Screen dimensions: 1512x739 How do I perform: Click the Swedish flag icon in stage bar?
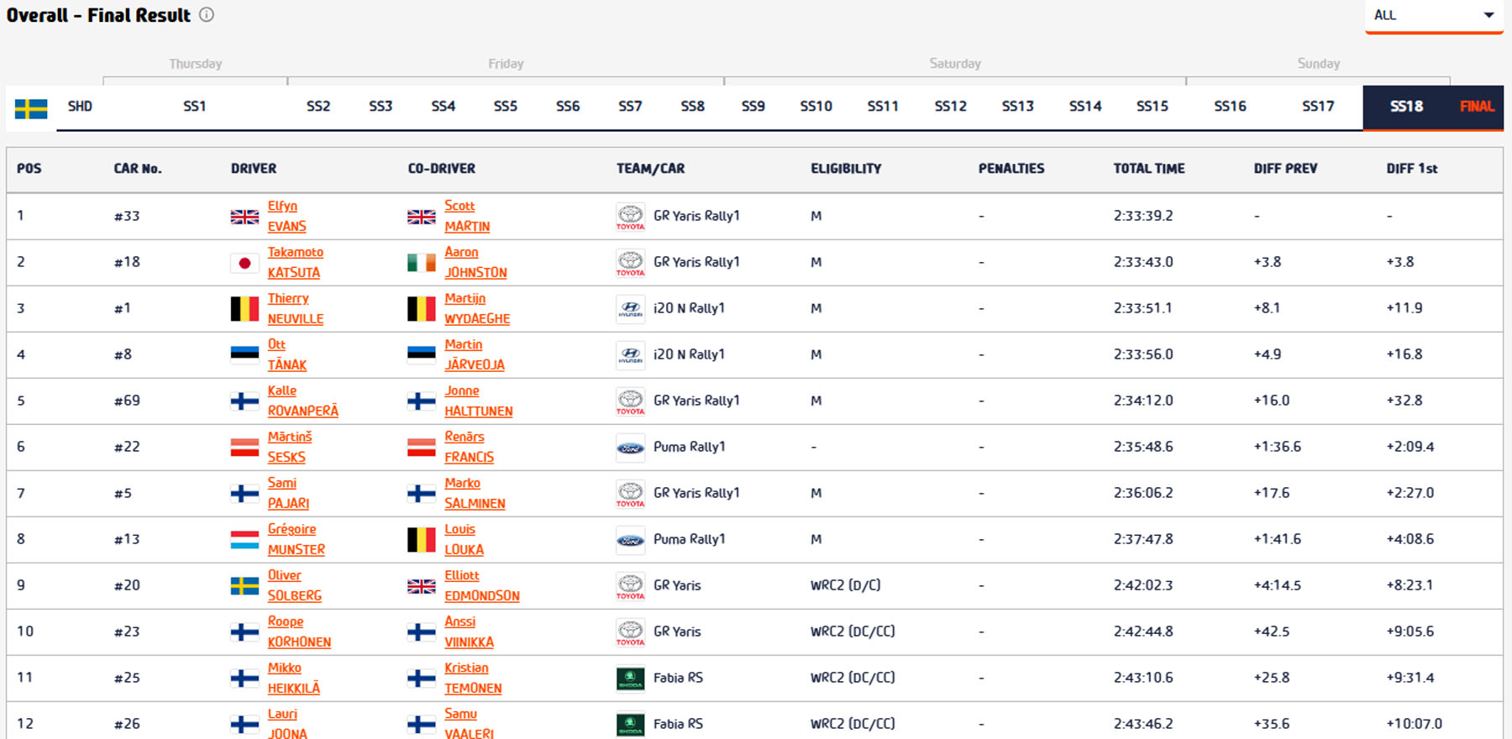tap(31, 108)
